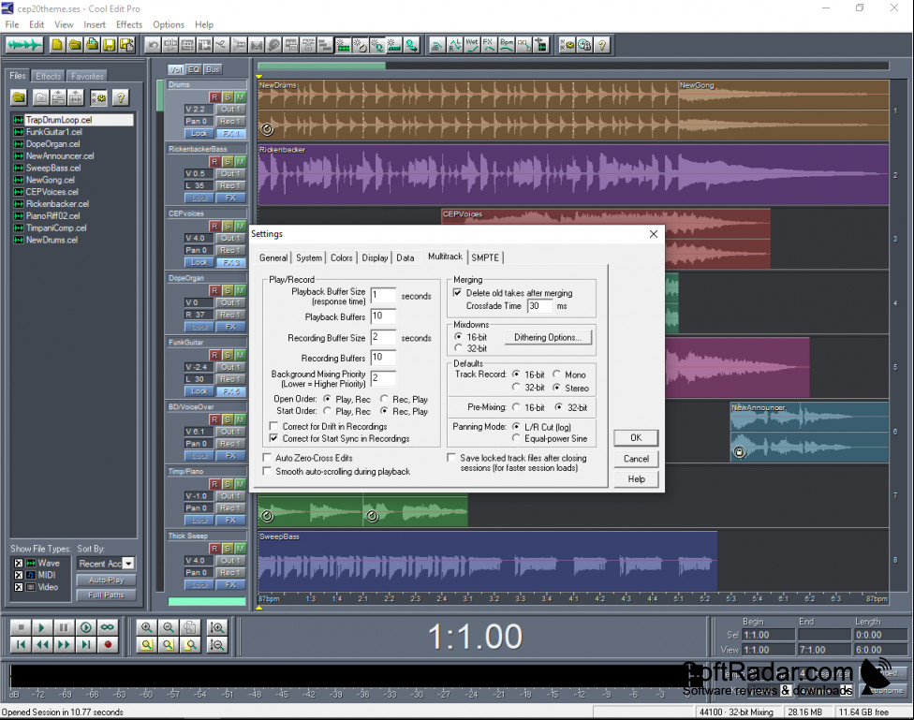This screenshot has height=720, width=914.
Task: Zoom in horizontally
Action: click(x=147, y=627)
